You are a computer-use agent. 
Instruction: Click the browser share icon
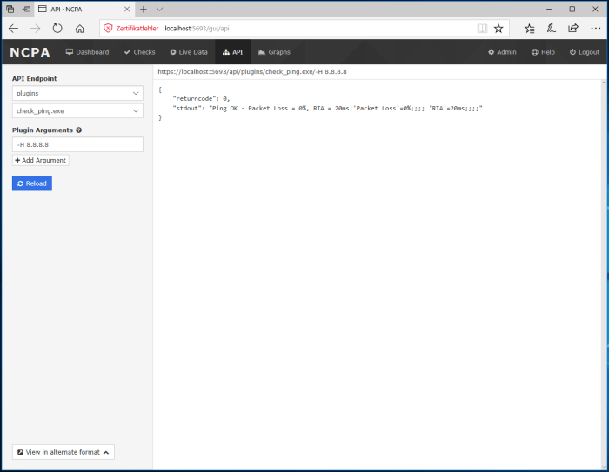click(x=573, y=29)
